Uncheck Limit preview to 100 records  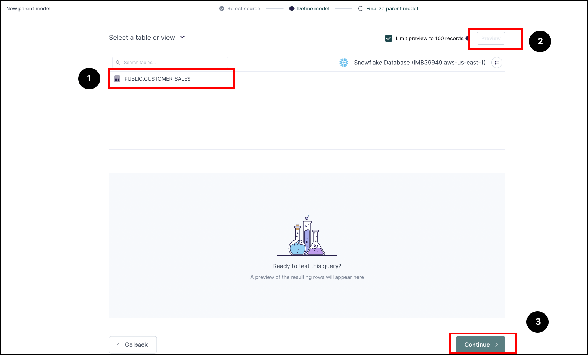tap(388, 38)
